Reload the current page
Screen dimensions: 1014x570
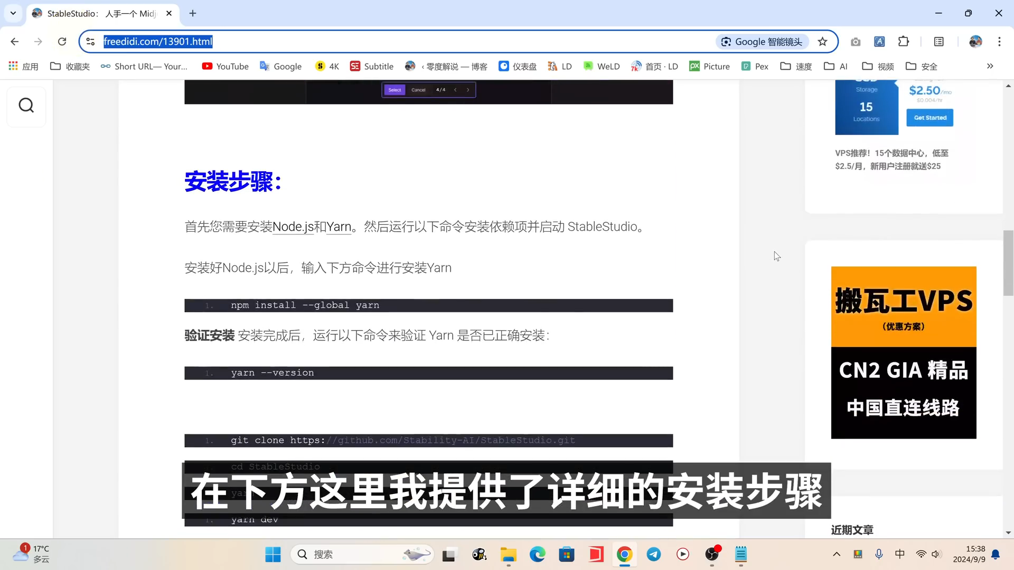[x=62, y=42]
